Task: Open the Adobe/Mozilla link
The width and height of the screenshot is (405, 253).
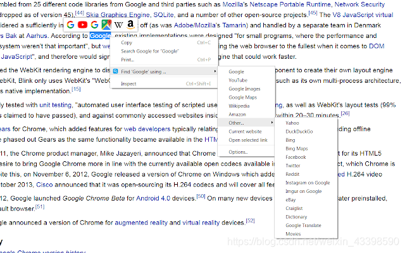Action: click(197, 25)
